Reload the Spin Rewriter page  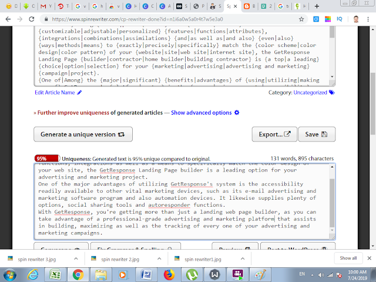[x=31, y=19]
